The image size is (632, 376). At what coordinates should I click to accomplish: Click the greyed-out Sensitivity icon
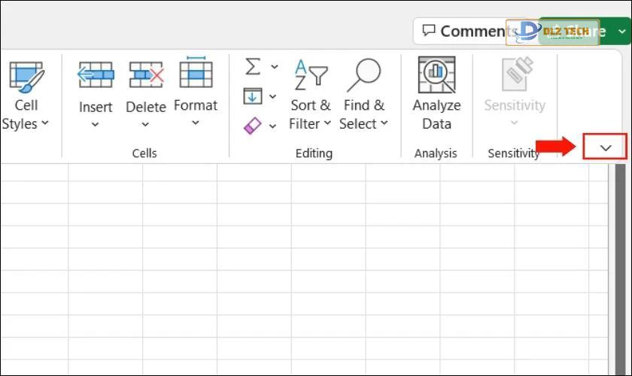pos(518,74)
